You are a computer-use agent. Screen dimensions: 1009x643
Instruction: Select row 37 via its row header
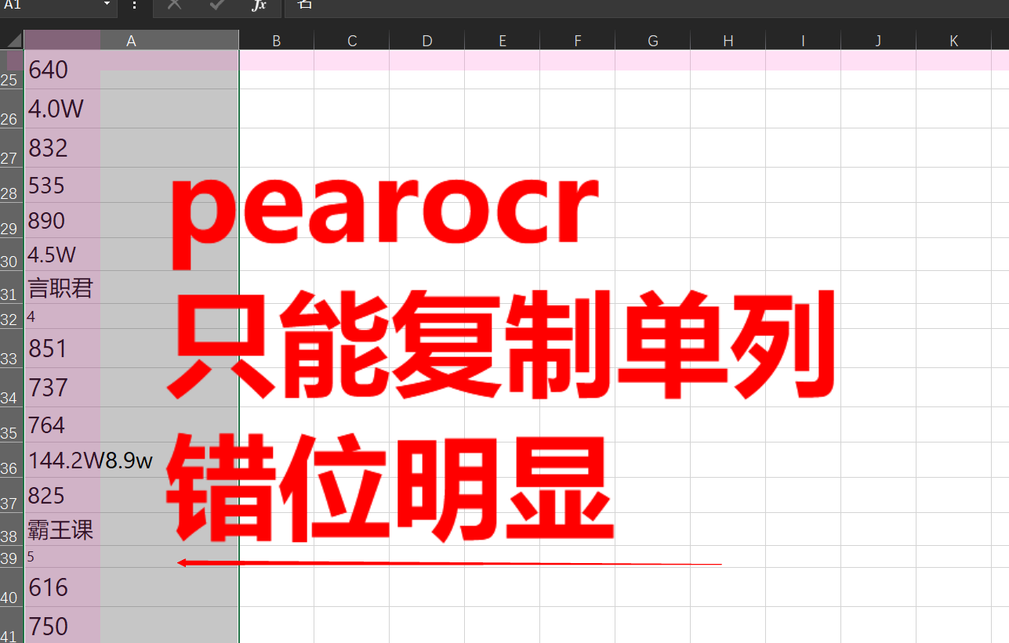[x=12, y=496]
